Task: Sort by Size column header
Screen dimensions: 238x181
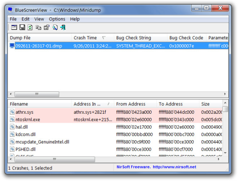Action: (211, 104)
